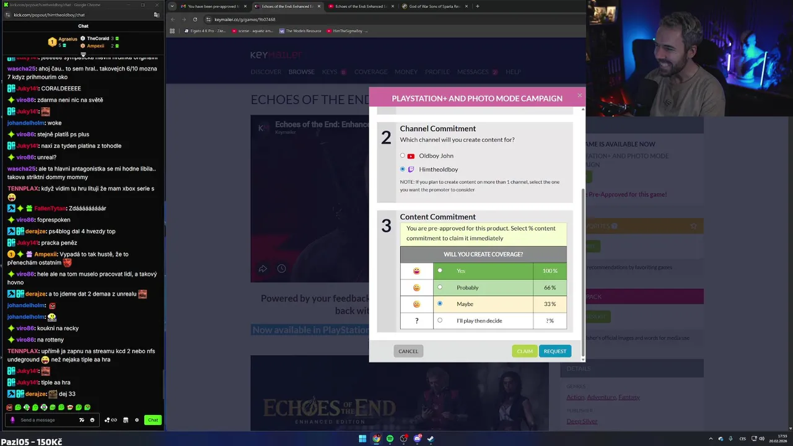This screenshot has height=446, width=793.
Task: Open chat settings gear icon
Action: click(x=137, y=420)
